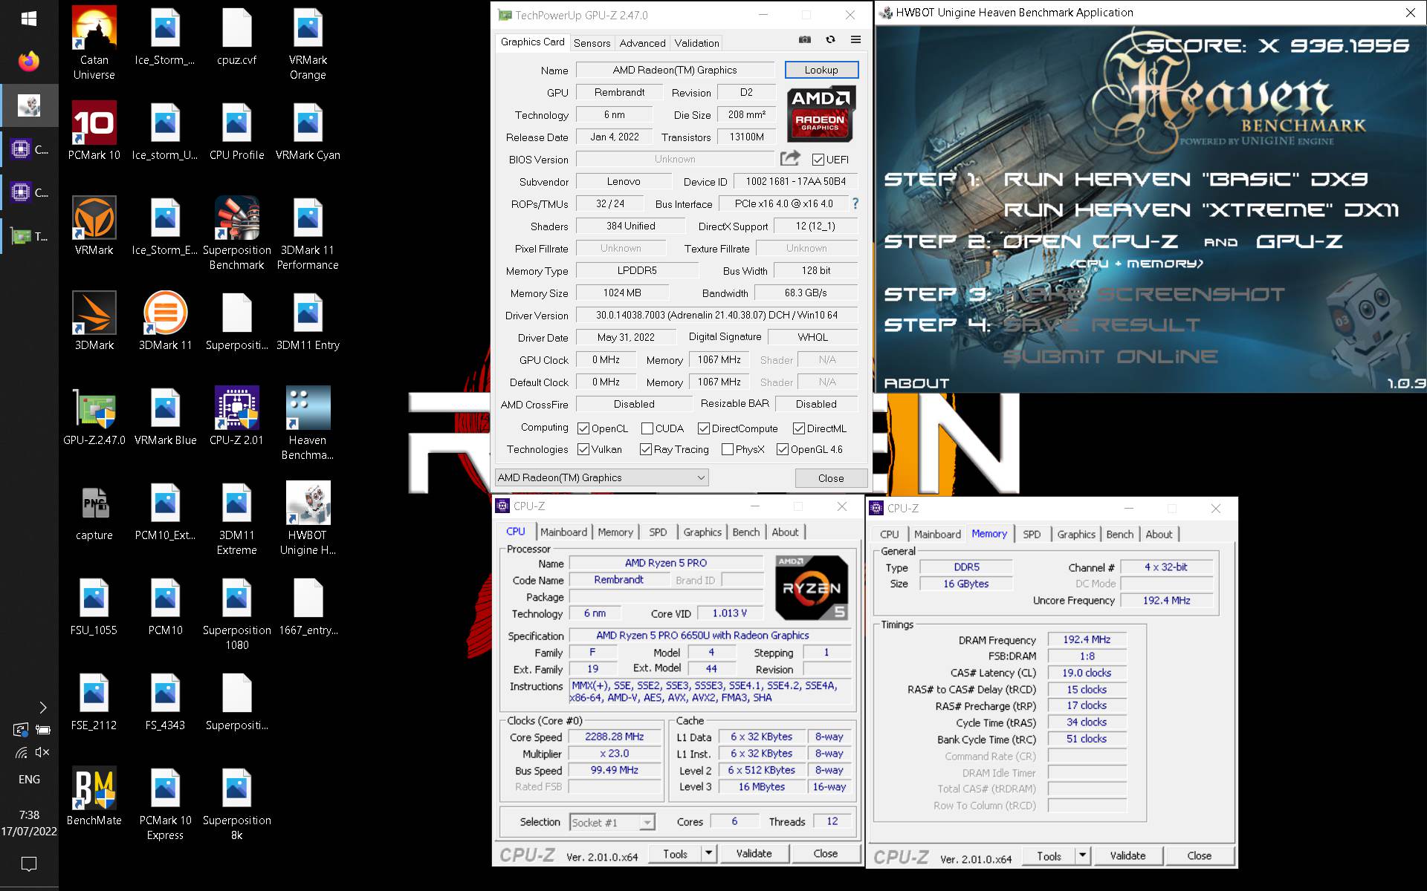Click the GPU Name field in GPU-Z
Screen dimensions: 1427x891
(x=675, y=70)
